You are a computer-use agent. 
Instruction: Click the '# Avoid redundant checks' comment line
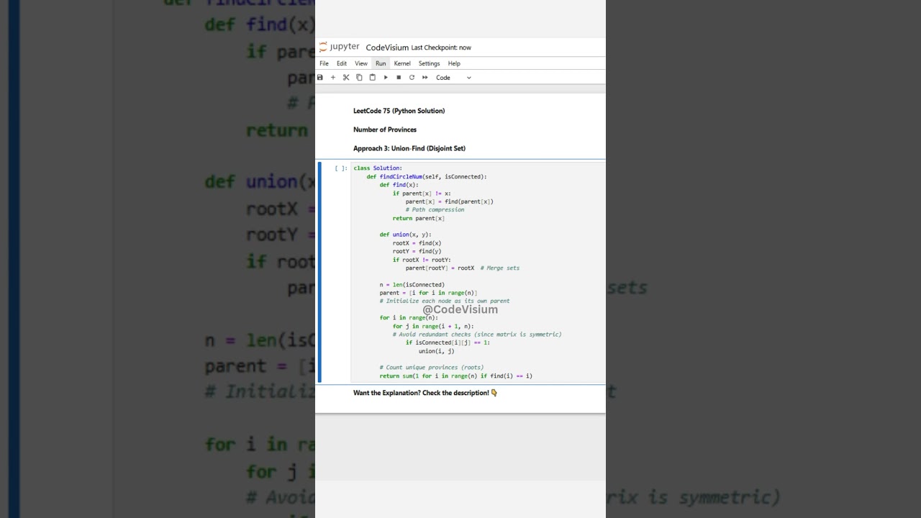tap(477, 334)
